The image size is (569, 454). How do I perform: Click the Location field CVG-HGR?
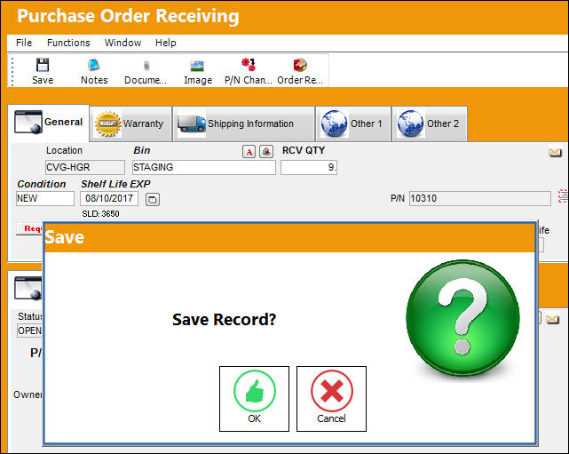pos(85,167)
